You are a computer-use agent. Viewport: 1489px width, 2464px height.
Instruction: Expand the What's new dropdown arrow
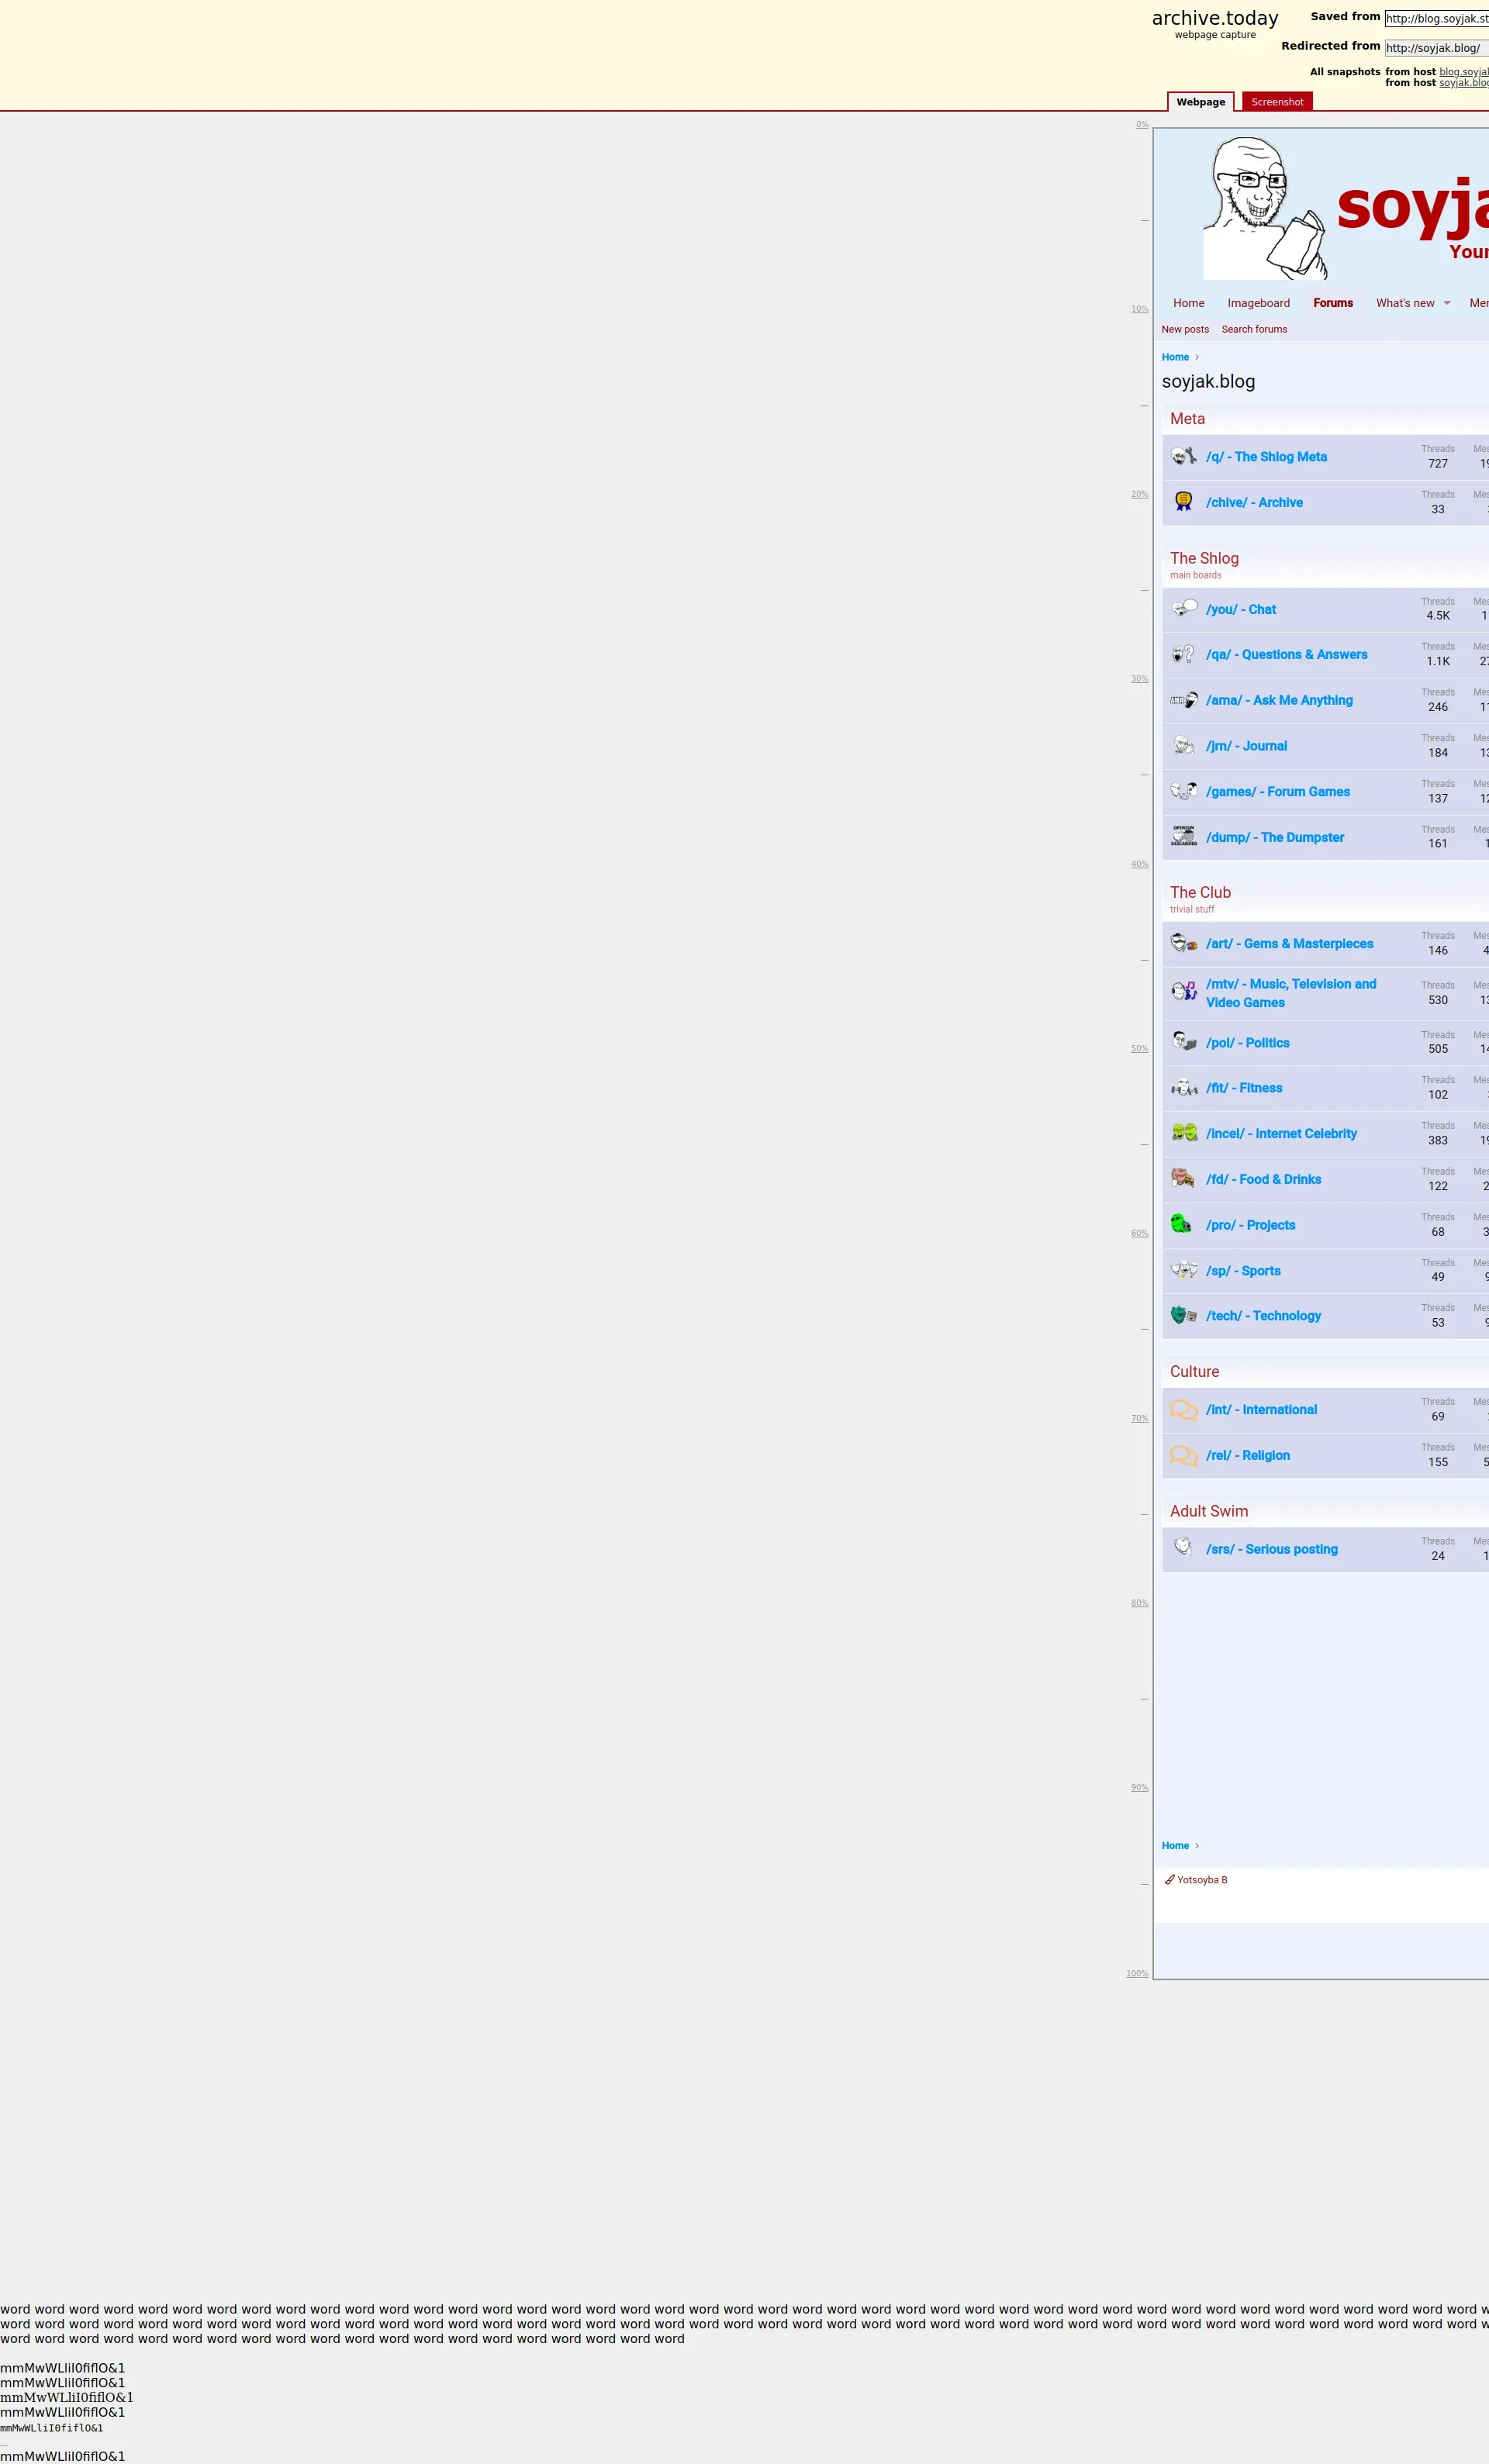(1447, 303)
